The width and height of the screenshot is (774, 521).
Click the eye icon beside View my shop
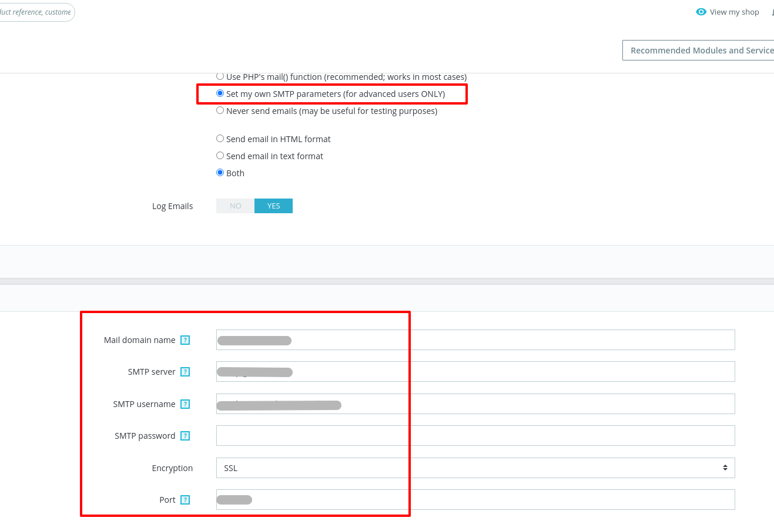(x=701, y=12)
